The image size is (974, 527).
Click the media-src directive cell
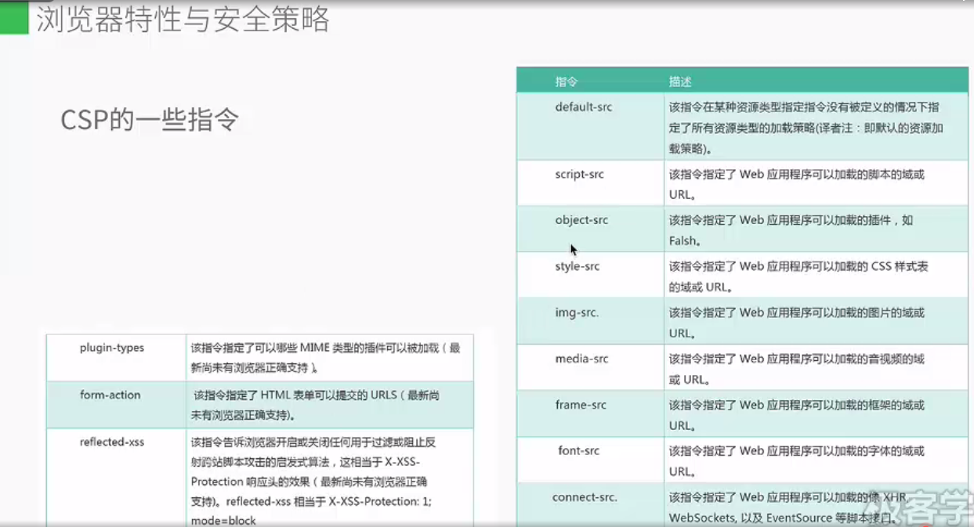pos(581,359)
